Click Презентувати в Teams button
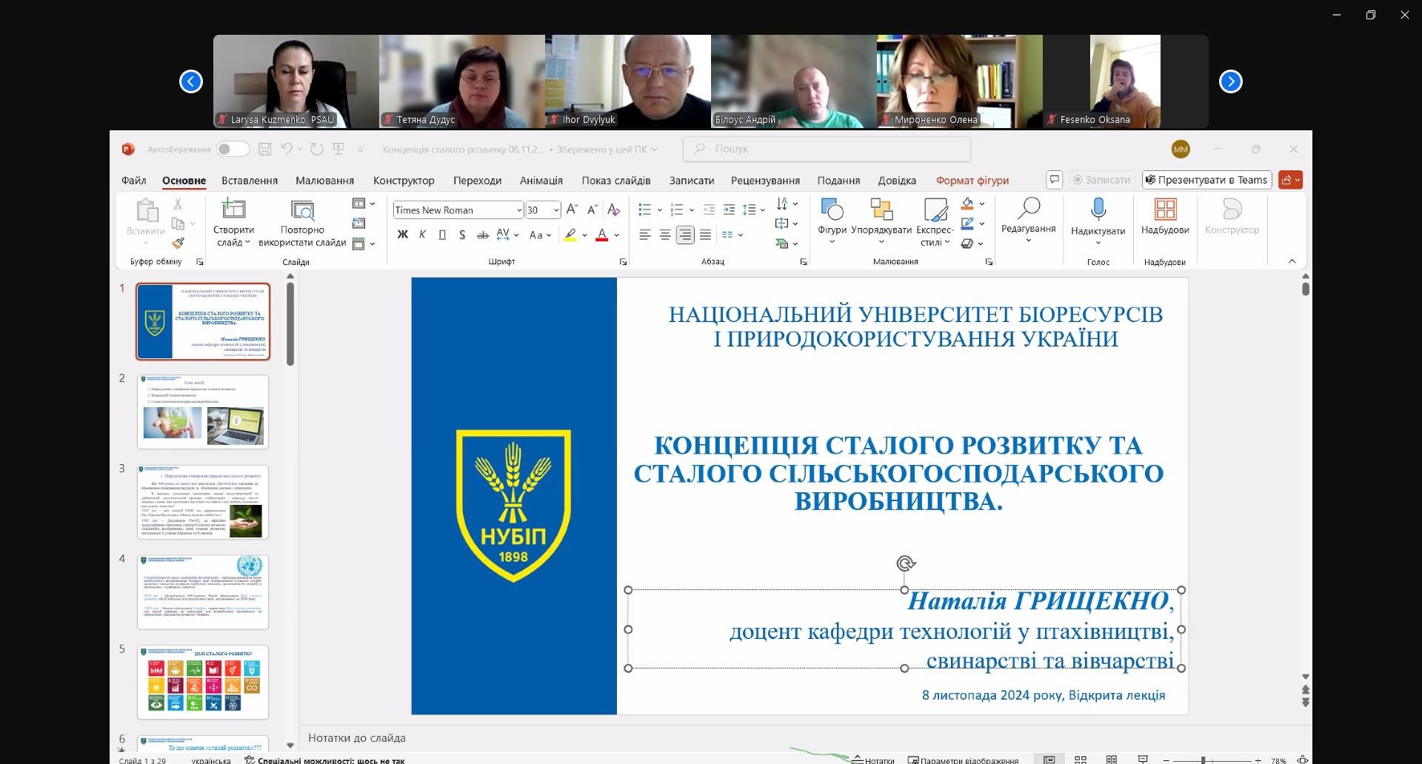The width and height of the screenshot is (1422, 764). pos(1206,179)
